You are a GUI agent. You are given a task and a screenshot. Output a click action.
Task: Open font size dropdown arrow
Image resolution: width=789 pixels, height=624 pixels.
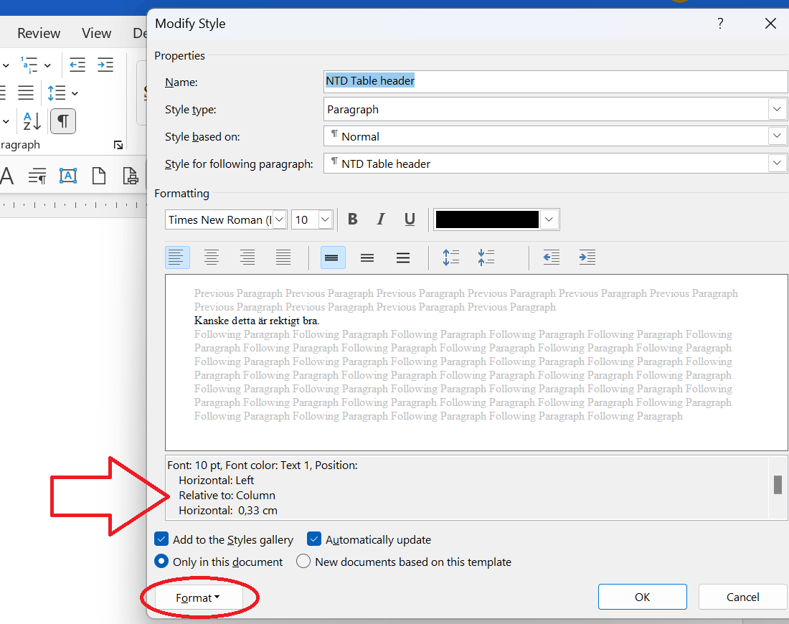[325, 219]
